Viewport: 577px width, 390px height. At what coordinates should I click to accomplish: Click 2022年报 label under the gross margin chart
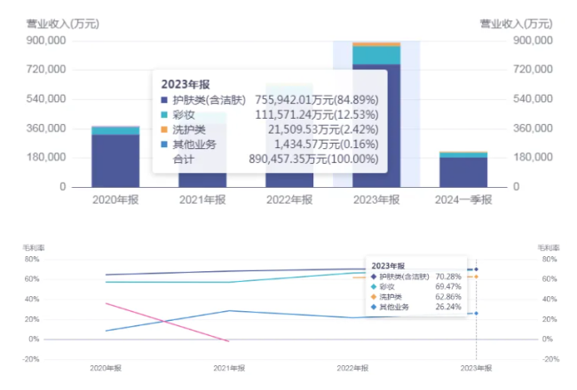352,368
